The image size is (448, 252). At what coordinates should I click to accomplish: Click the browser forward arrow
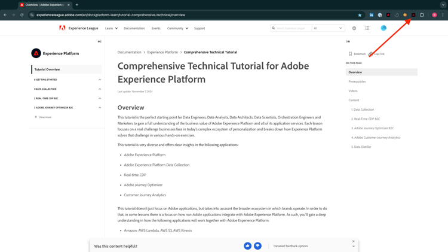pos(13,15)
